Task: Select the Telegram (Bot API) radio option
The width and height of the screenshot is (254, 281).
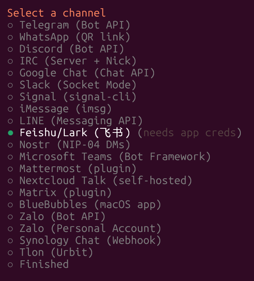Action: tap(74, 25)
